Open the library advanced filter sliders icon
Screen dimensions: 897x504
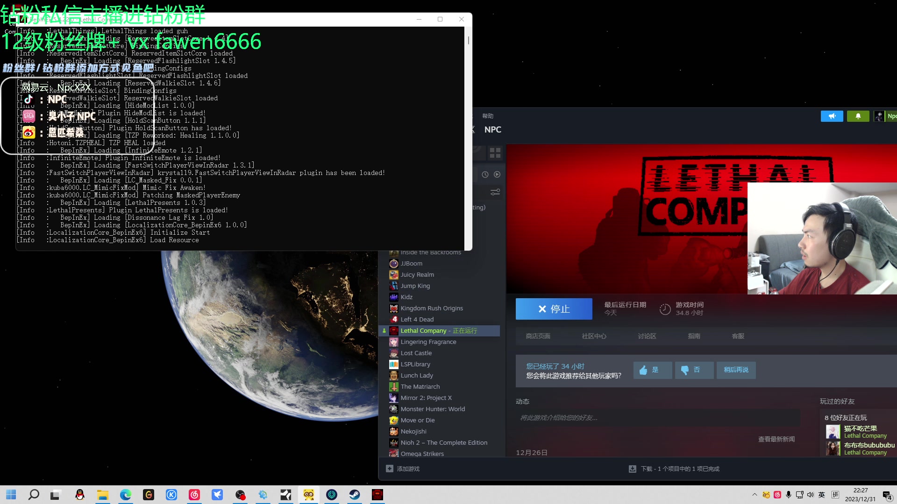click(x=495, y=192)
